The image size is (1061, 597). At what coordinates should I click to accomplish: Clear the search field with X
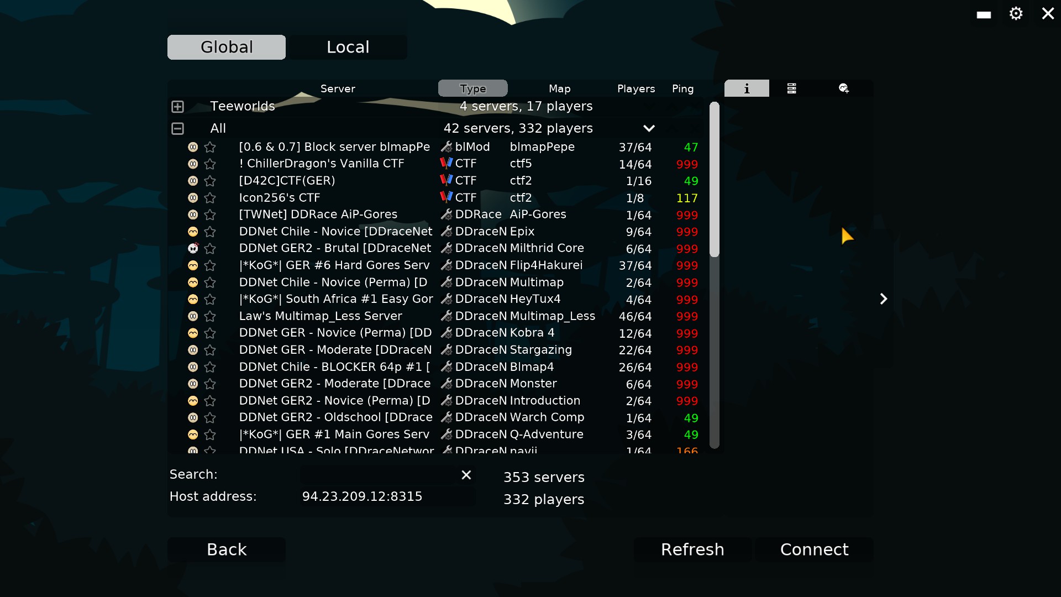pos(466,475)
